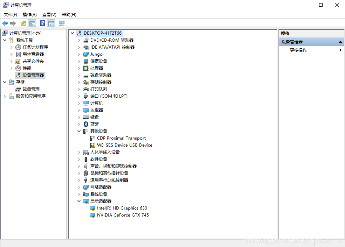345x247 pixels.
Task: Open the 查看(V) menu
Action: coord(49,14)
